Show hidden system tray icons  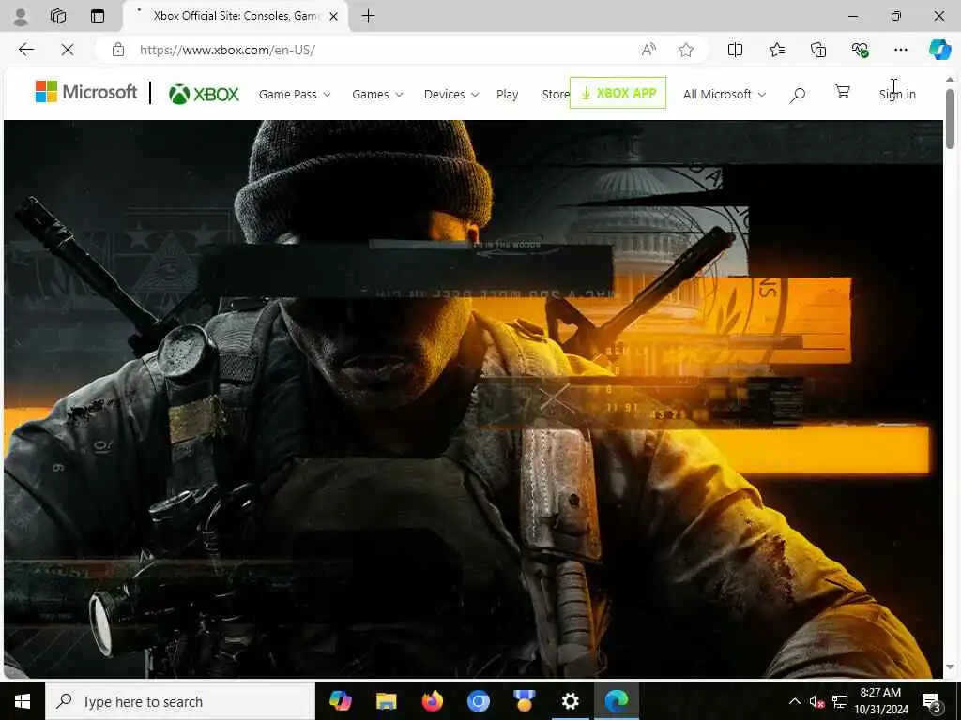click(794, 701)
